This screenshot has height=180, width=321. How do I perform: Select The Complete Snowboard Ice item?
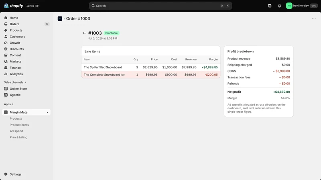coord(104,75)
